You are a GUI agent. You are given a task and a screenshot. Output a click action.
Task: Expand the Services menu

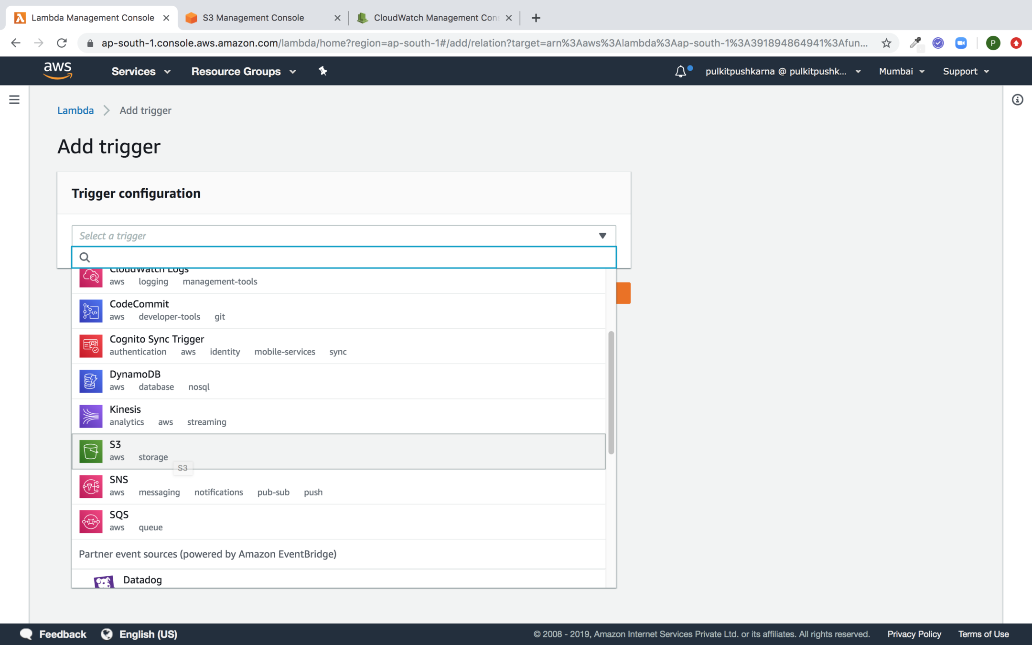pyautogui.click(x=141, y=71)
